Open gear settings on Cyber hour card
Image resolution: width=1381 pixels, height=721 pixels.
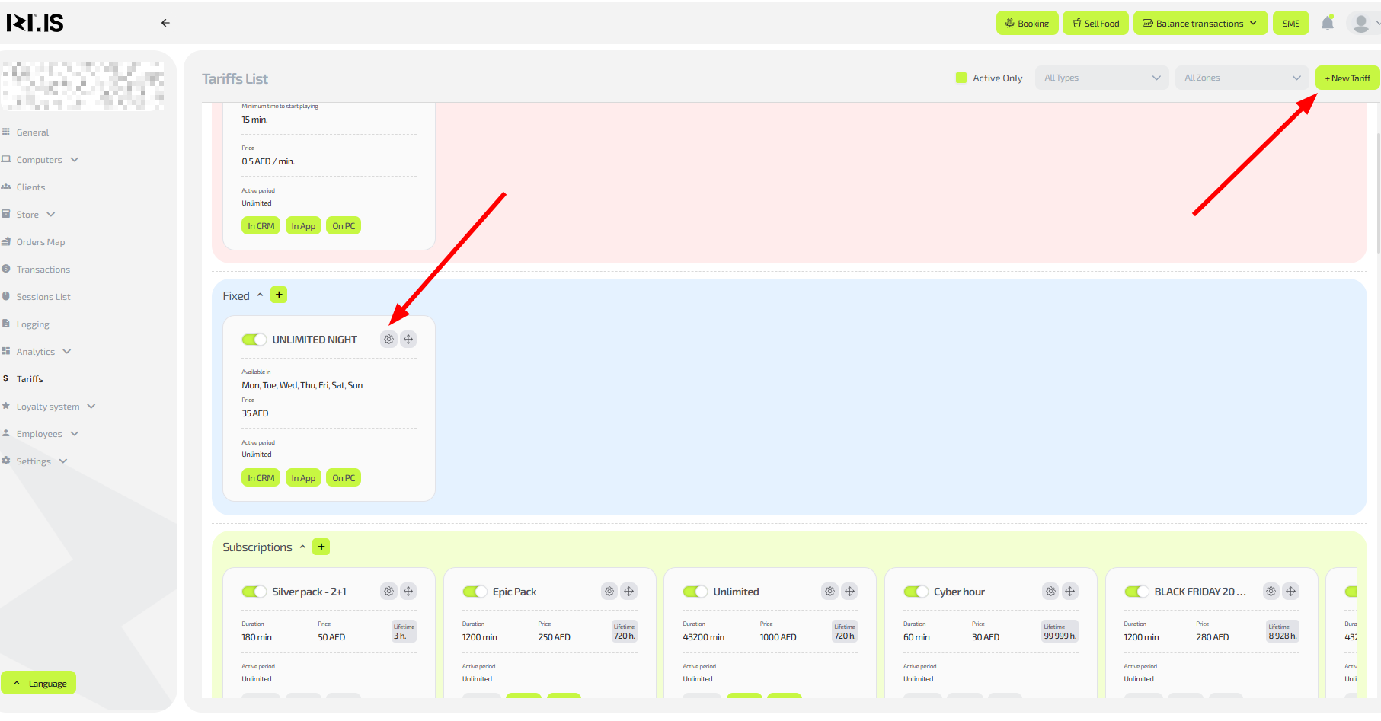(1050, 592)
